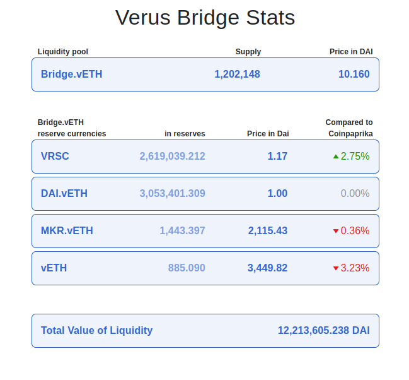Image resolution: width=409 pixels, height=380 pixels.
Task: Click the 12,213,605.238 DAI total value
Action: (323, 331)
